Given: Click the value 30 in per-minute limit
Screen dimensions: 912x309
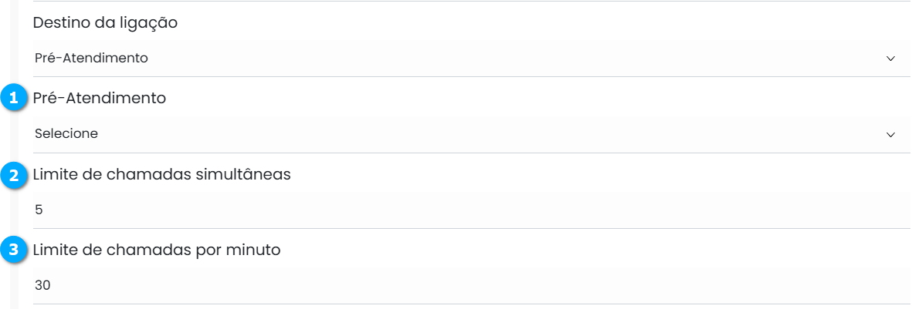Looking at the screenshot, I should [42, 285].
